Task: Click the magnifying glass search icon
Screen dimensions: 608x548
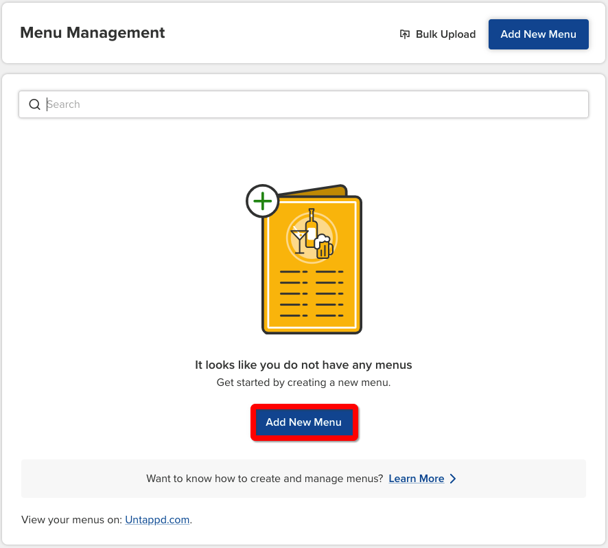Action: pos(34,104)
